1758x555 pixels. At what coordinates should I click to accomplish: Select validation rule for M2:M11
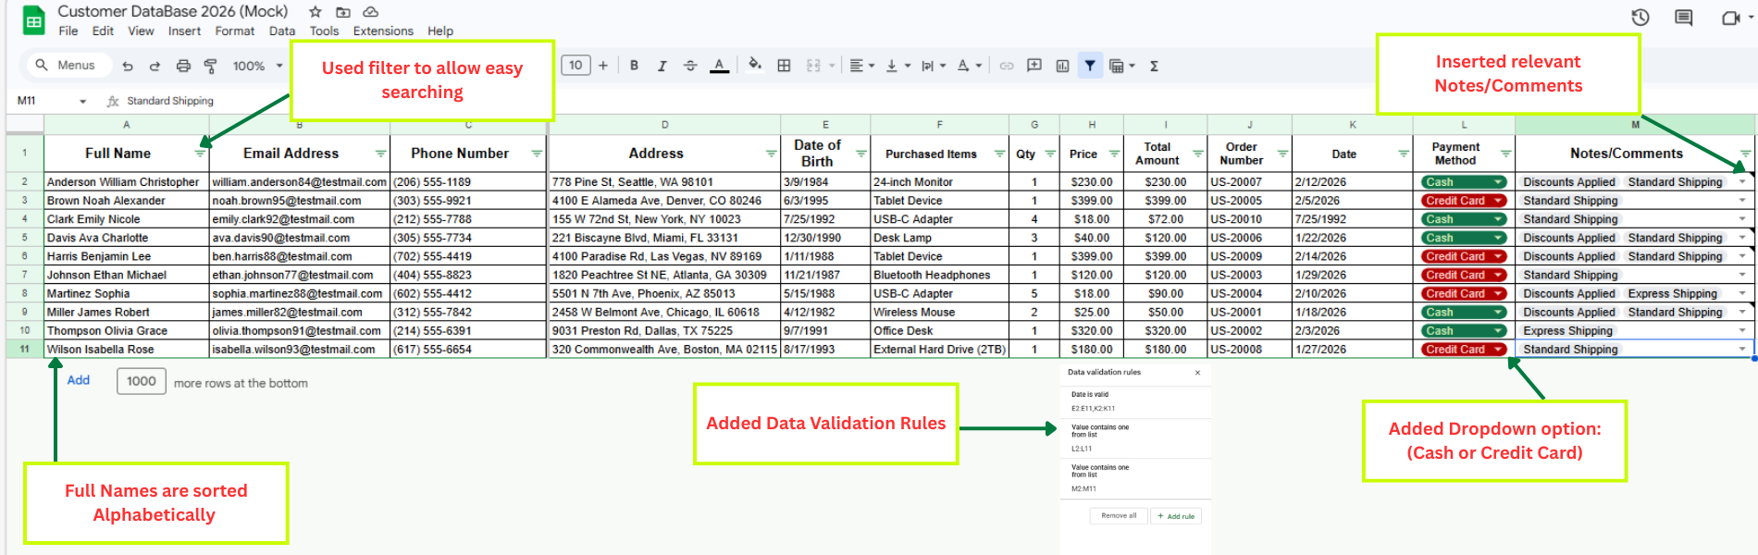[x=1135, y=478]
